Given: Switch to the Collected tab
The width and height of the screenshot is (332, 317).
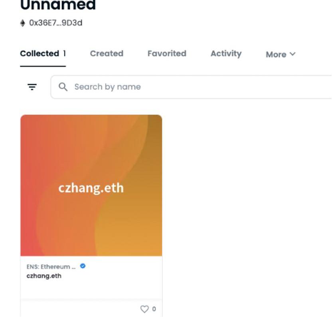Looking at the screenshot, I should coord(40,53).
